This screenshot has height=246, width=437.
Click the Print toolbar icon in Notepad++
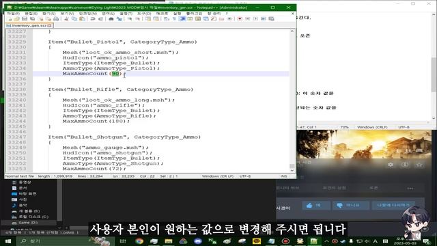(x=56, y=18)
